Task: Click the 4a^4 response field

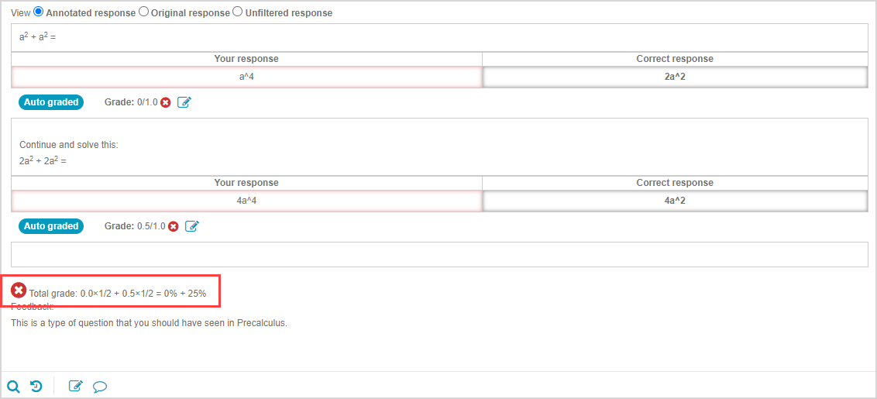Action: pos(246,201)
